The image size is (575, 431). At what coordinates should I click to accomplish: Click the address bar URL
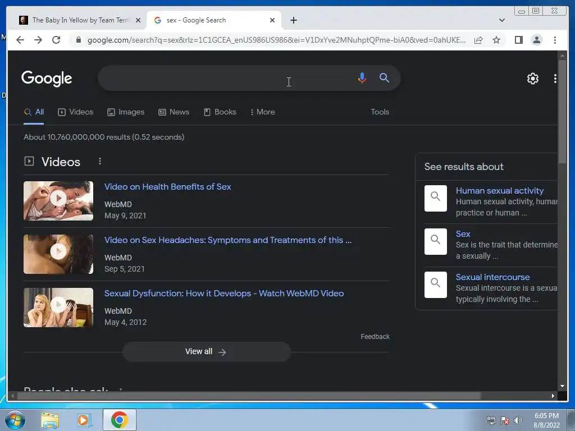[276, 40]
